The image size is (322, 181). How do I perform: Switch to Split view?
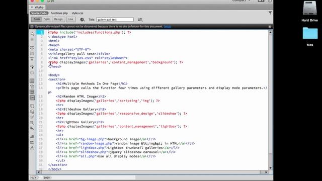(47, 19)
